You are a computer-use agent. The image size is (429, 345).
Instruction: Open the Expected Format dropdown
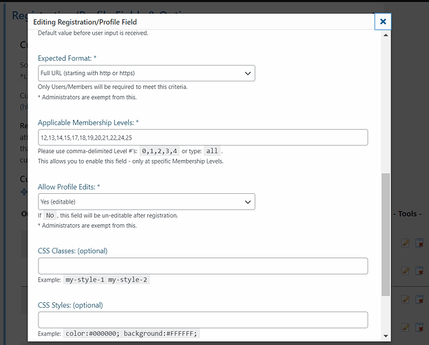[x=147, y=73]
